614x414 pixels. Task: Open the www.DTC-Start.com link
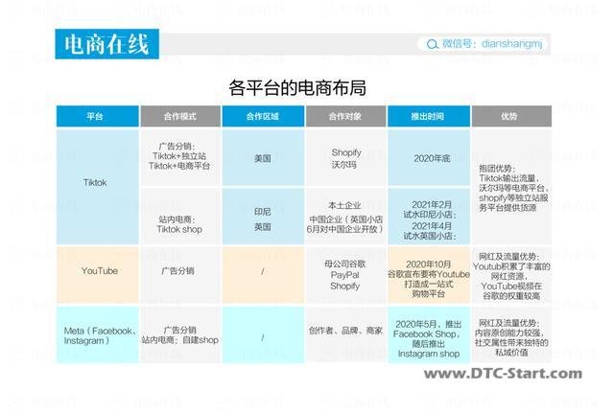pos(503,374)
